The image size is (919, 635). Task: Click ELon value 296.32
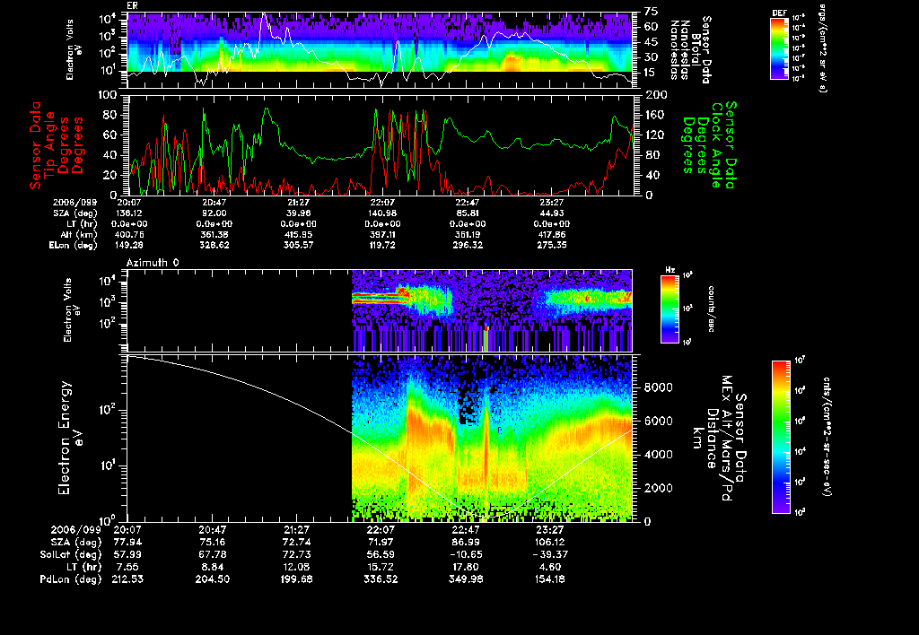click(468, 245)
